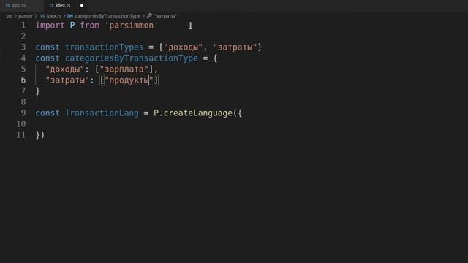The image size is (468, 263).
Task: Click the TS icon on app.ts tab
Action: tap(8, 5)
